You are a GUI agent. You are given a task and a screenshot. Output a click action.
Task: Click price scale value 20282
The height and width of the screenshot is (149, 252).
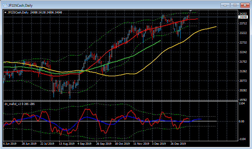coord(243,90)
